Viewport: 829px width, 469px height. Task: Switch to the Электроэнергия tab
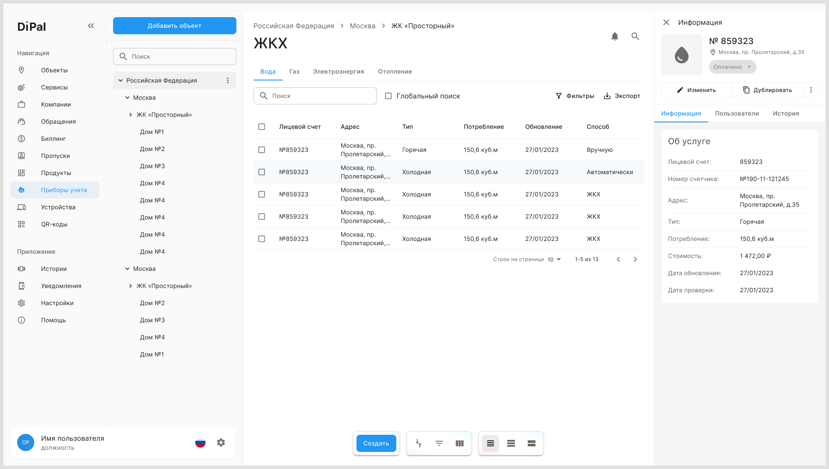338,71
